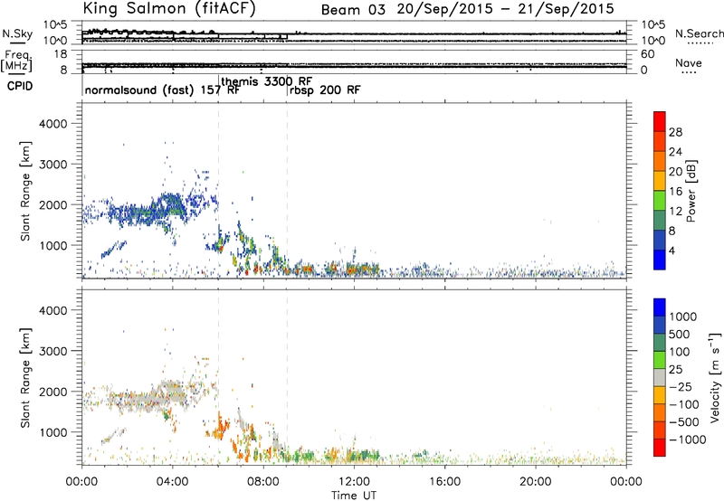Image resolution: width=724 pixels, height=501 pixels.
Task: Click the 'rbsp 200 RF' label
Action: point(325,90)
